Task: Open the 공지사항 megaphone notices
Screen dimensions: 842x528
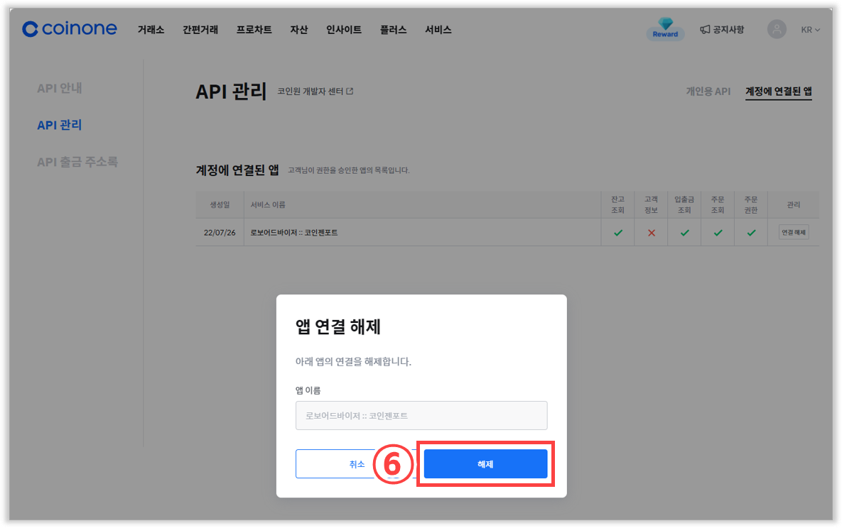Action: coord(722,30)
